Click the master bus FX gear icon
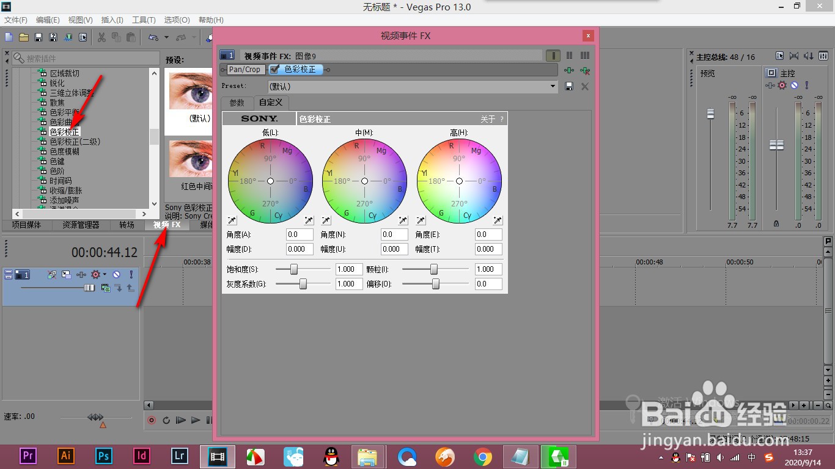The height and width of the screenshot is (469, 835). pyautogui.click(x=782, y=85)
